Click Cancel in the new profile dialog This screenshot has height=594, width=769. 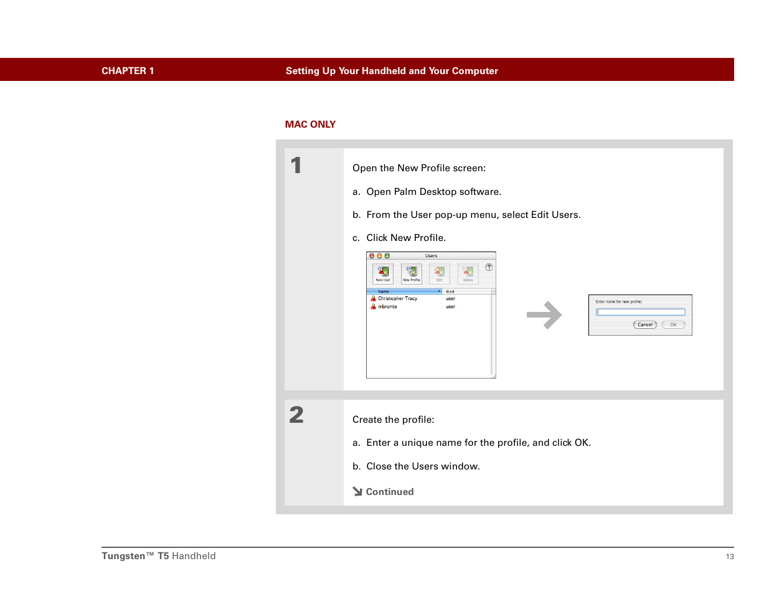645,325
